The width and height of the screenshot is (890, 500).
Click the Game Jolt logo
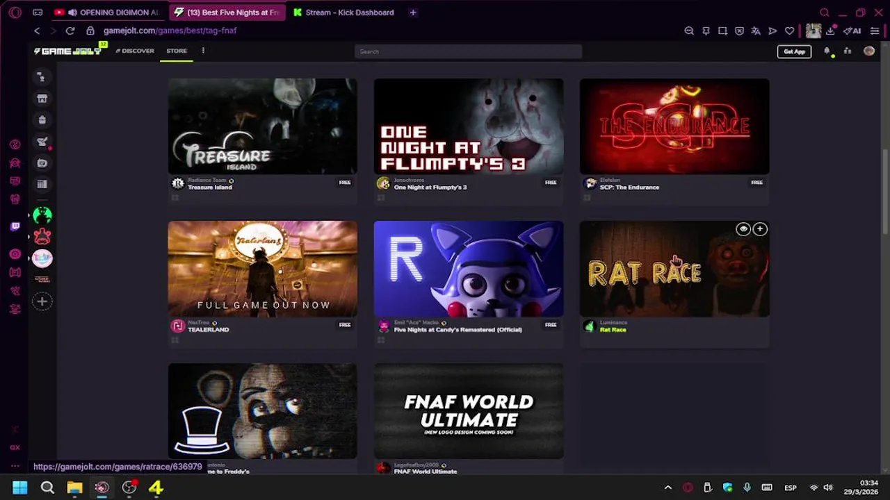point(68,51)
